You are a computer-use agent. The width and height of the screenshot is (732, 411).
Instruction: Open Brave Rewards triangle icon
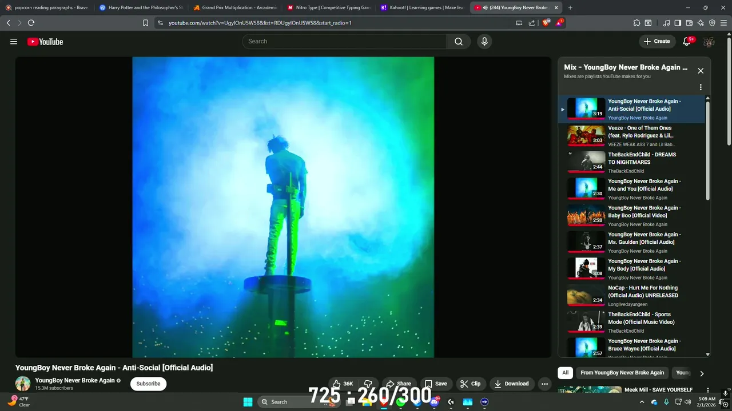pyautogui.click(x=559, y=23)
